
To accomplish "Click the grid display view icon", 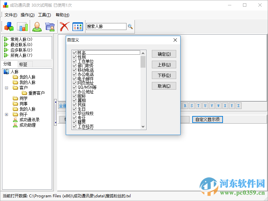I will pyautogui.click(x=78, y=26).
